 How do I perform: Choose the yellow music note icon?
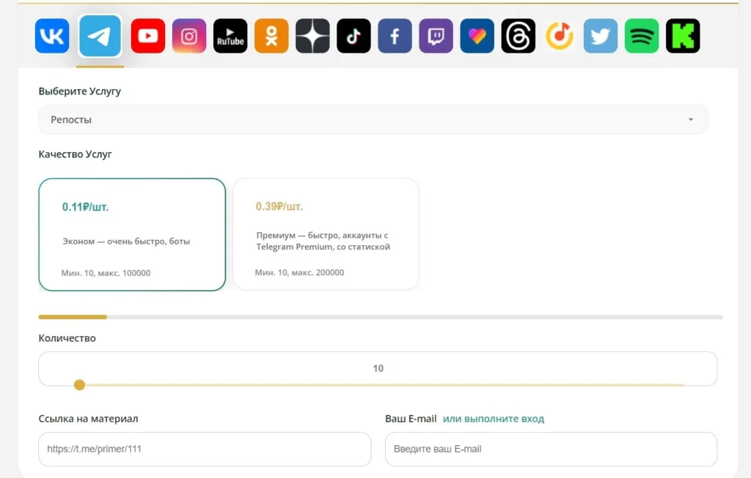click(560, 36)
